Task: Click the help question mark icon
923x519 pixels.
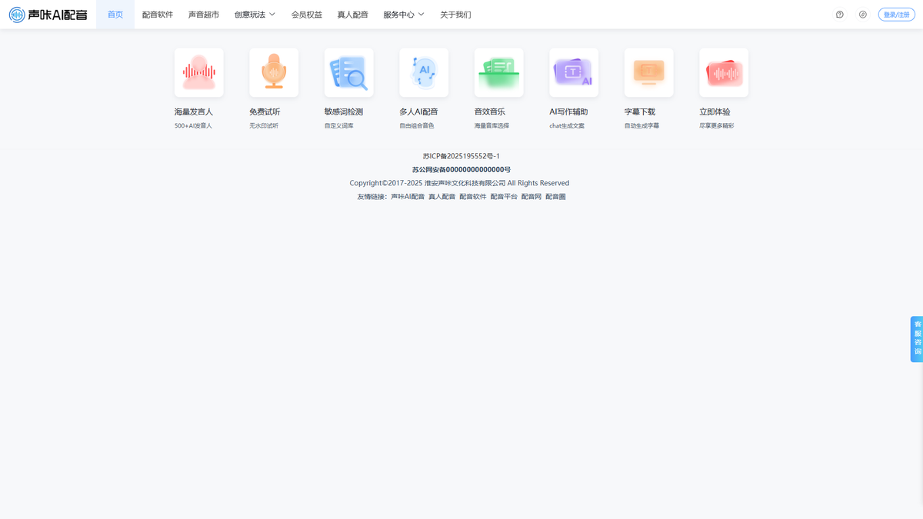Action: pos(840,15)
